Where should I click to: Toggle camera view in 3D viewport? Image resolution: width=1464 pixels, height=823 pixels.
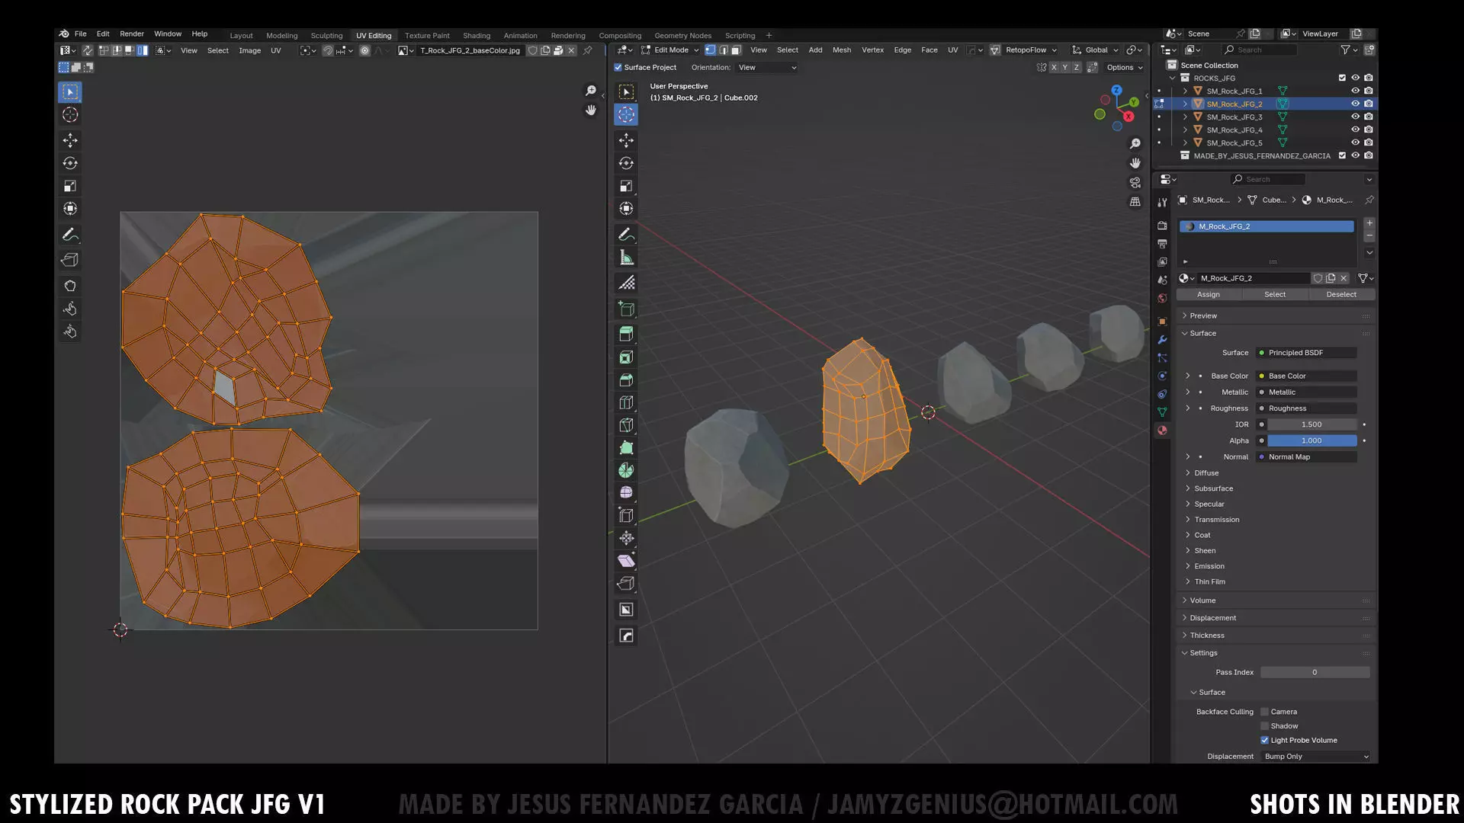pos(1135,183)
